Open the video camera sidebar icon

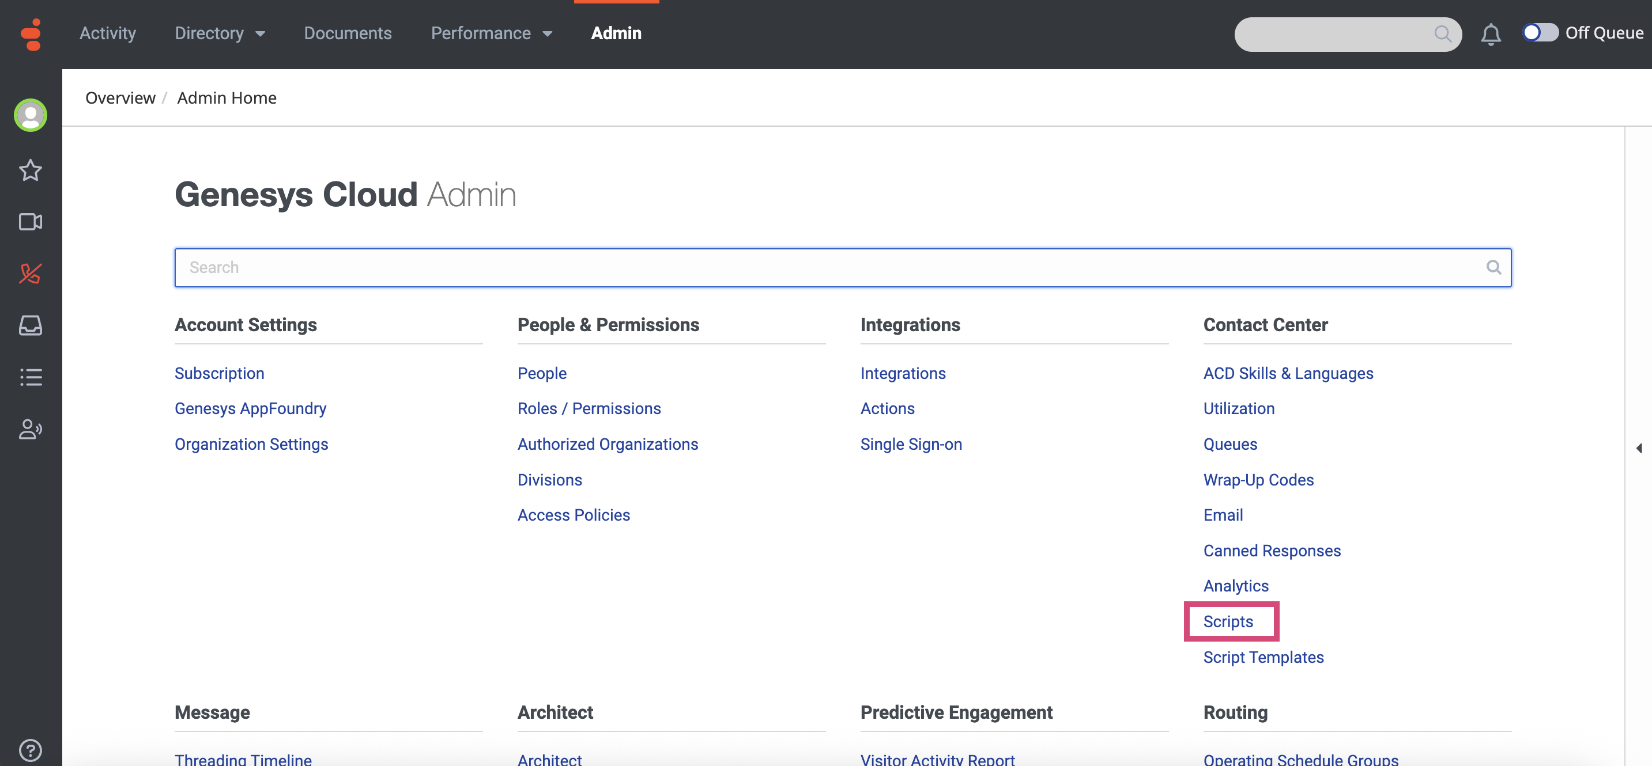pos(30,222)
